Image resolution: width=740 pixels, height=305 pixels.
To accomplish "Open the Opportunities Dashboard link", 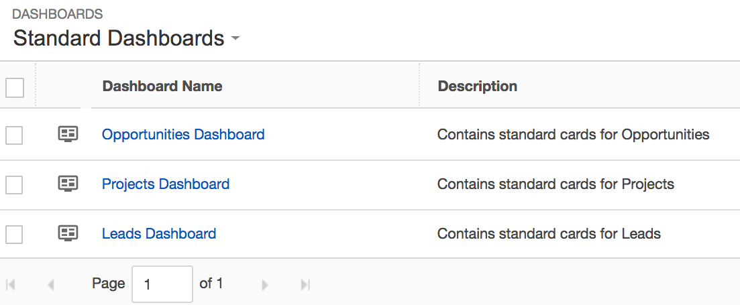I will [183, 134].
